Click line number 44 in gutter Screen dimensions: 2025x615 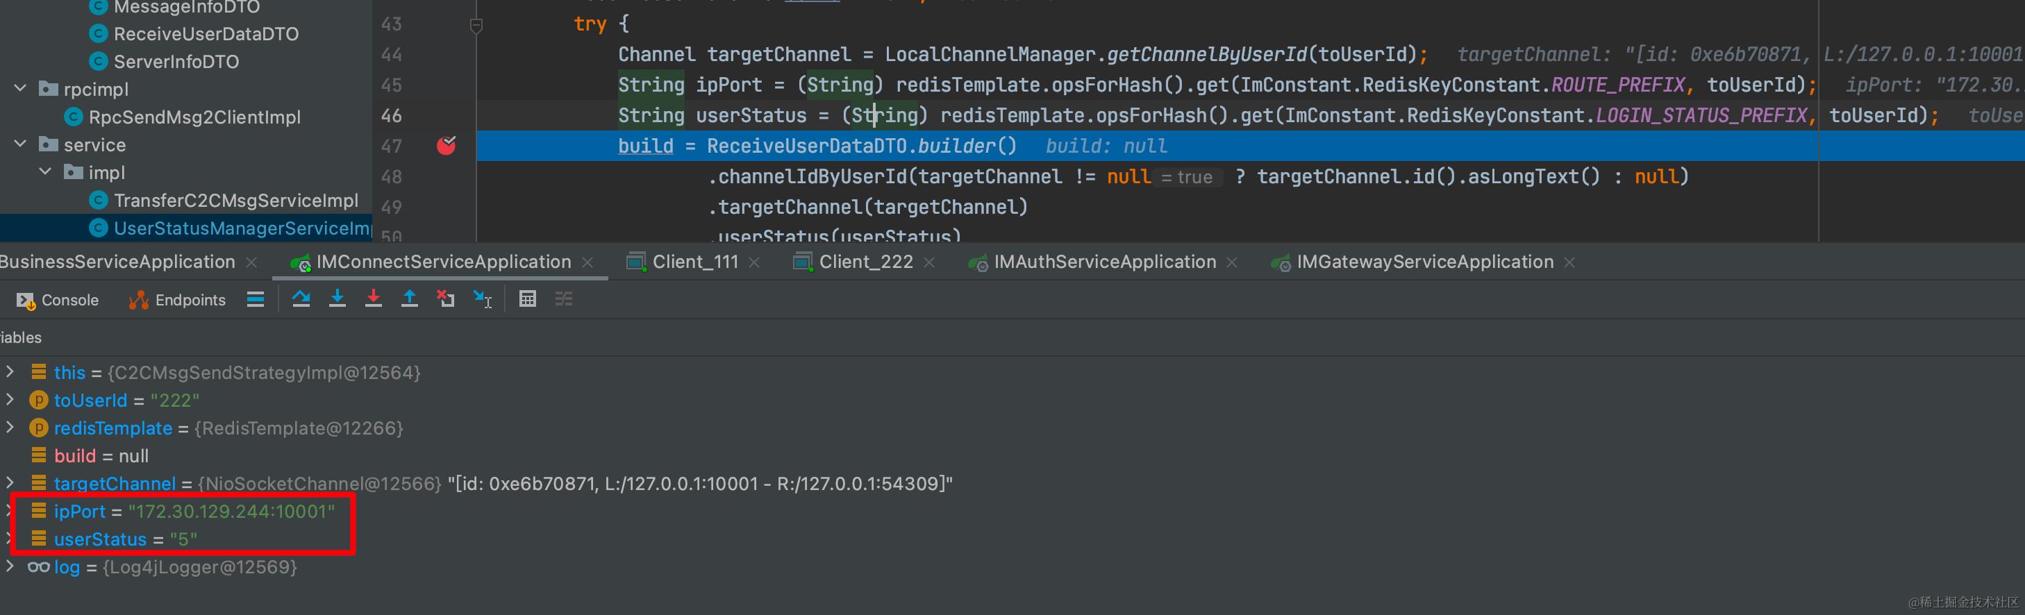point(392,54)
